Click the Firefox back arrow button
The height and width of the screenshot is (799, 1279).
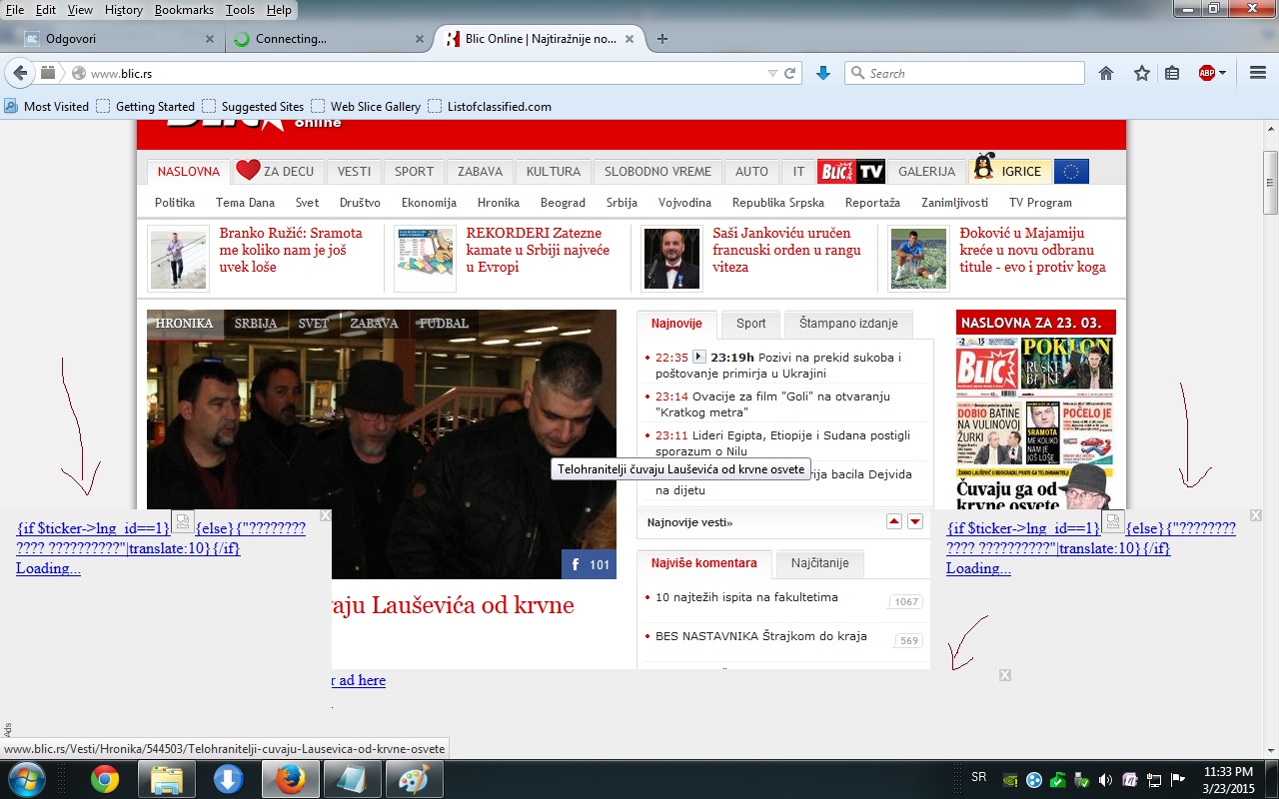tap(21, 73)
